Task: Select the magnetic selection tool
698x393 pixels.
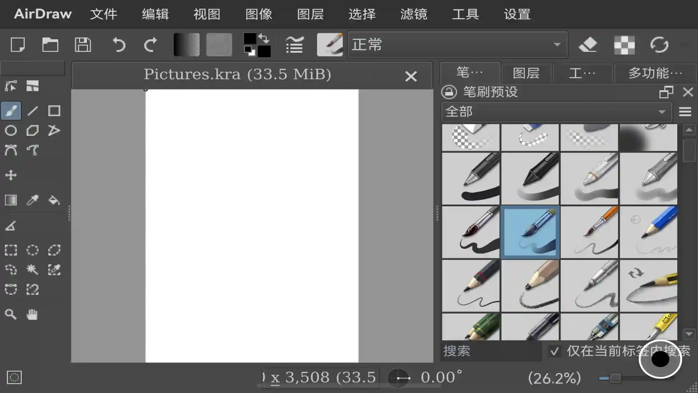Action: (33, 289)
